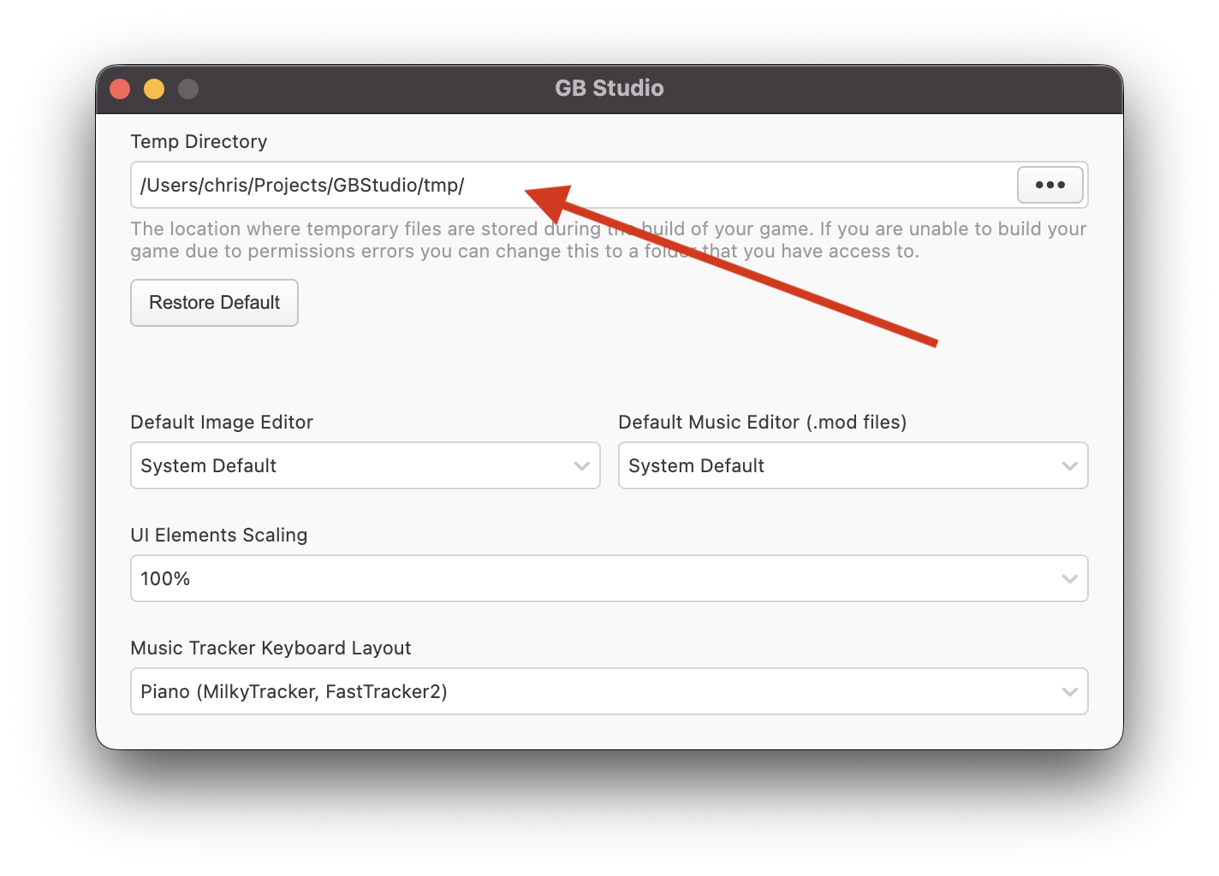Open the Default Image Editor dropdown
Viewport: 1219px width, 876px height.
366,465
